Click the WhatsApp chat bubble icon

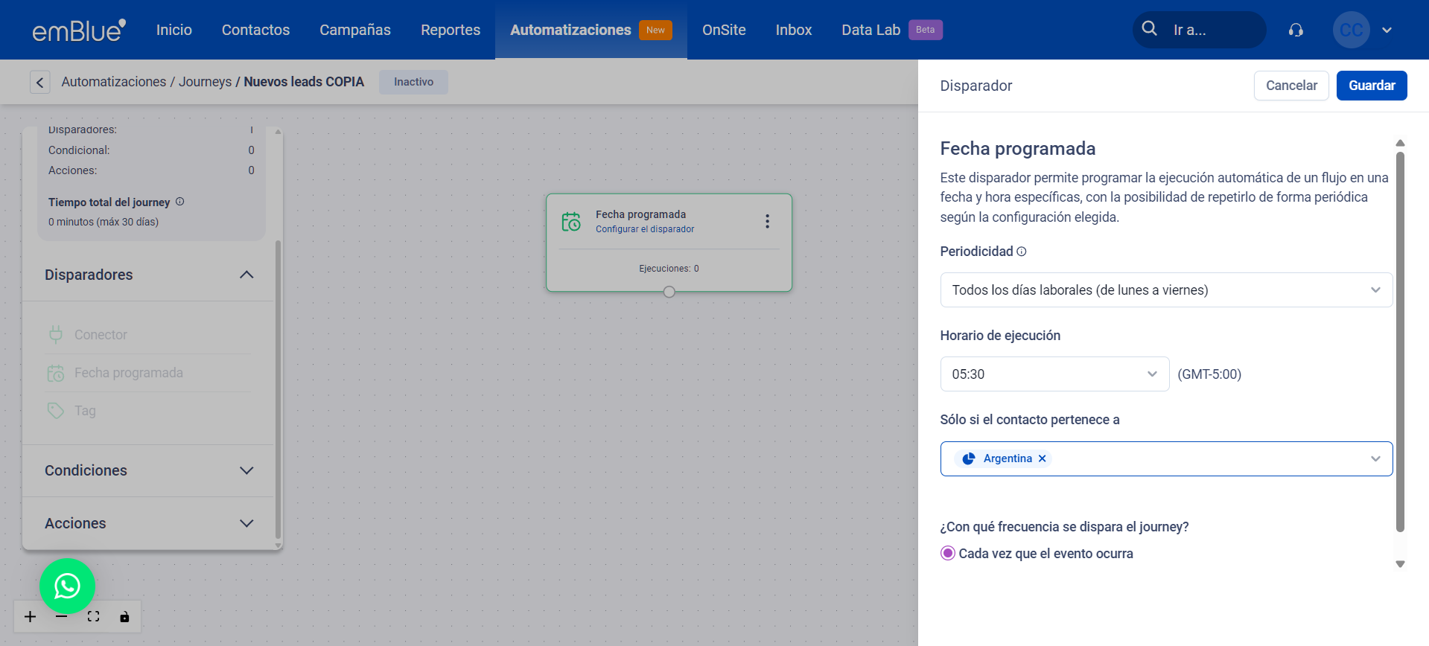tap(67, 586)
